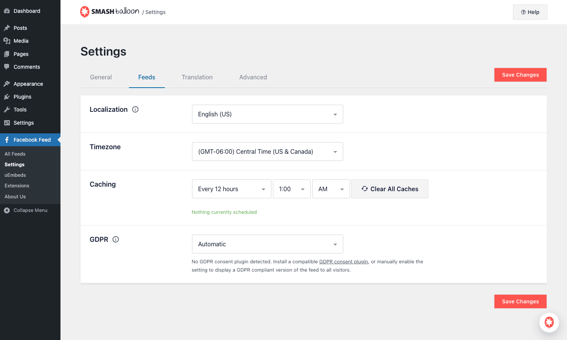Click the Media icon in sidebar
Screen dimensions: 567x340
point(7,41)
